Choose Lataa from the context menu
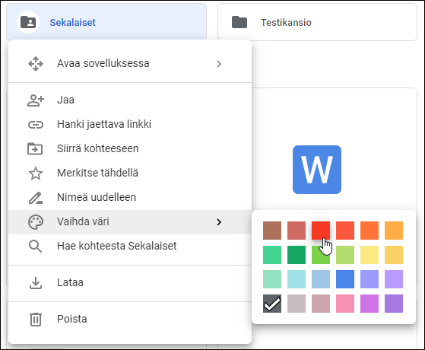Image resolution: width=425 pixels, height=350 pixels. click(130, 283)
